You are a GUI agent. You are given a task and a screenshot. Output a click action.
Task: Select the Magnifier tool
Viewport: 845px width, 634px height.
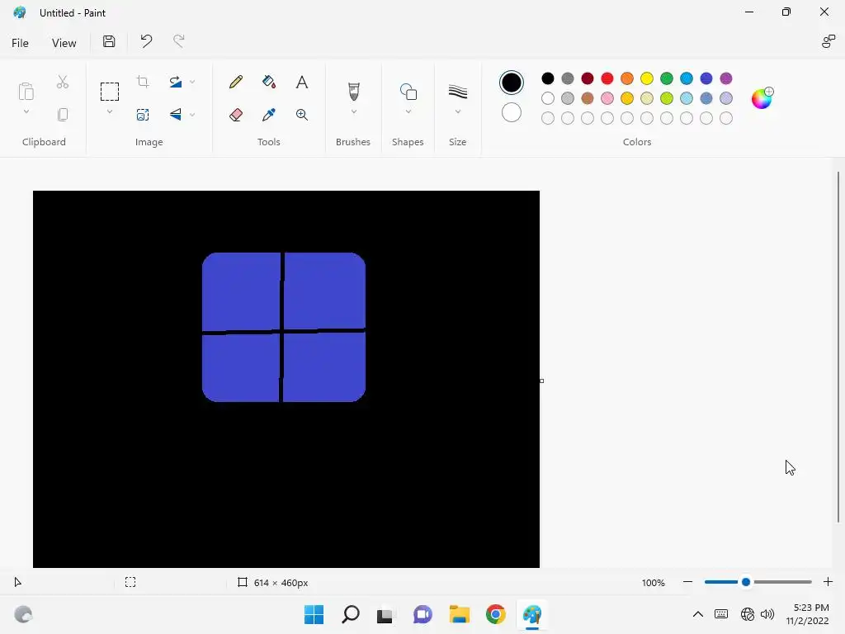click(x=302, y=114)
